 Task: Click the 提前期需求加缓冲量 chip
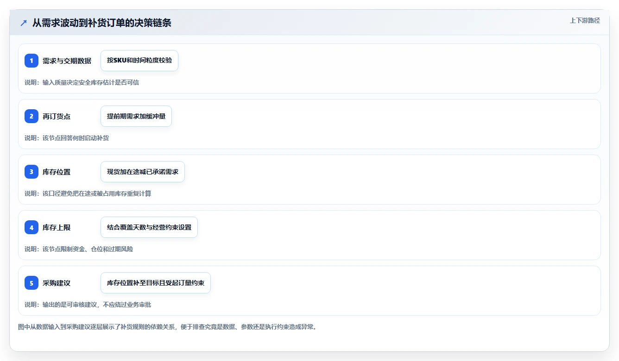(x=136, y=116)
